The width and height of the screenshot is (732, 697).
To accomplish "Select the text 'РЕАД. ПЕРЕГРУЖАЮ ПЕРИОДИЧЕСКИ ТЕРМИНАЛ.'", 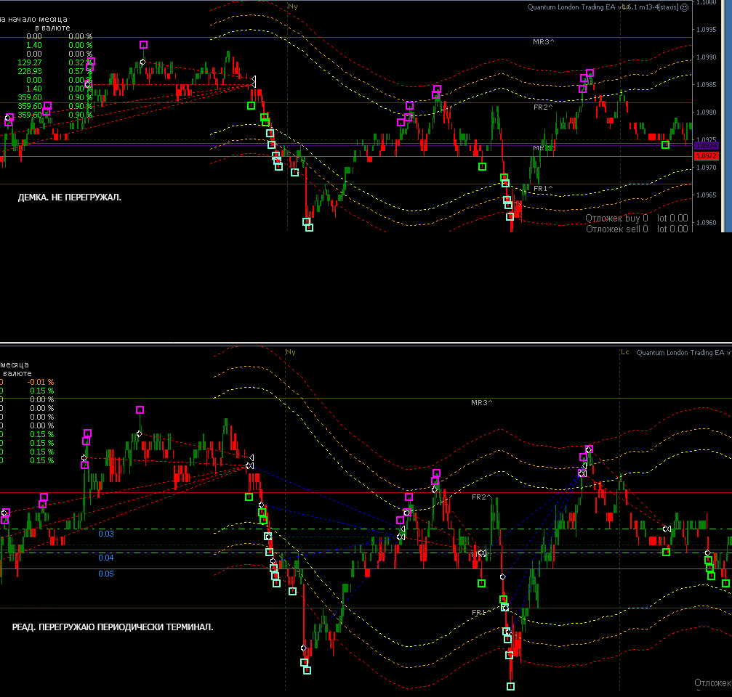I will tap(113, 627).
